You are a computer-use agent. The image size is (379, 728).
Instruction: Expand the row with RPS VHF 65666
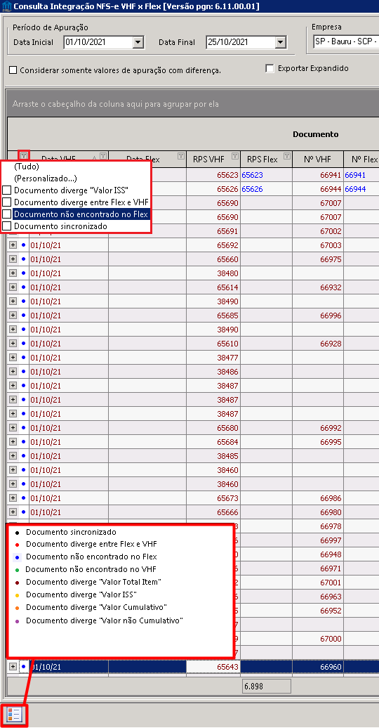click(13, 512)
